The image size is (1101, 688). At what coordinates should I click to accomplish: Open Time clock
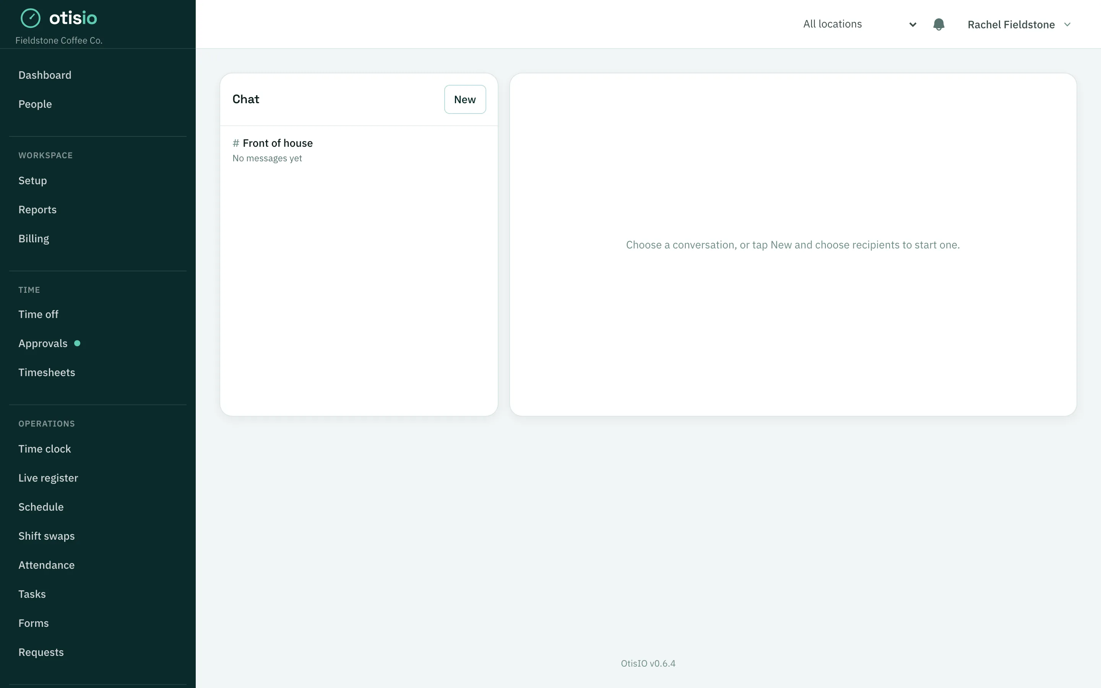pyautogui.click(x=45, y=449)
